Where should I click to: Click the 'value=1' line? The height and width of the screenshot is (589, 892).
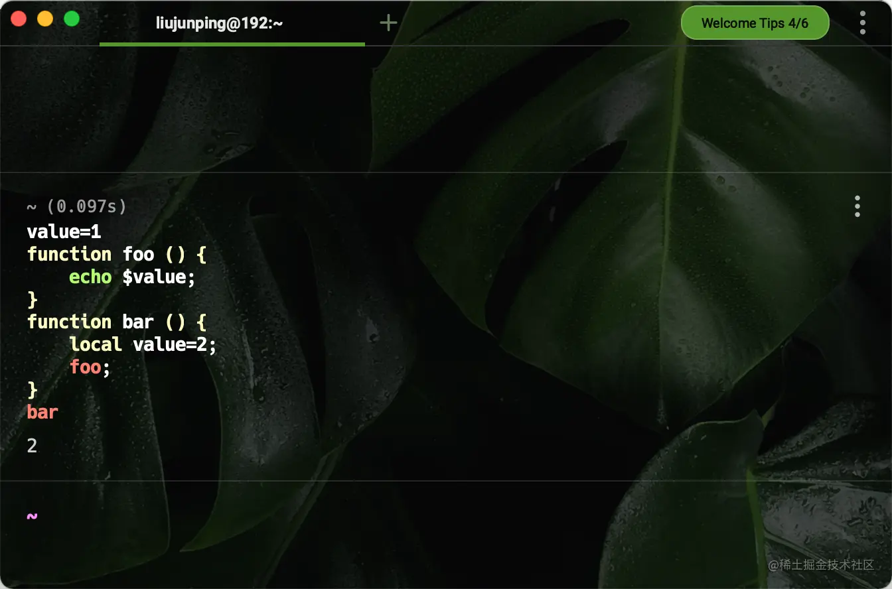click(x=64, y=232)
